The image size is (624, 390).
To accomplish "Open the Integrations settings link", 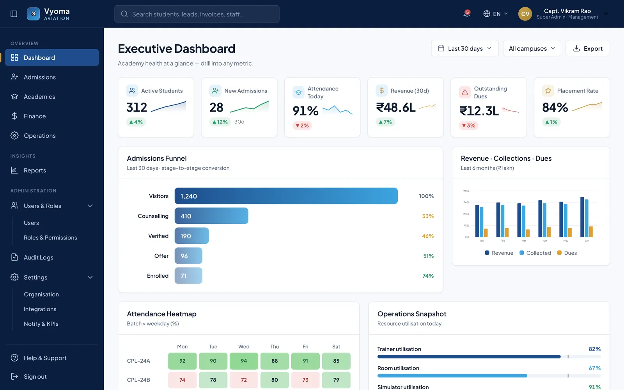I will click(x=40, y=309).
